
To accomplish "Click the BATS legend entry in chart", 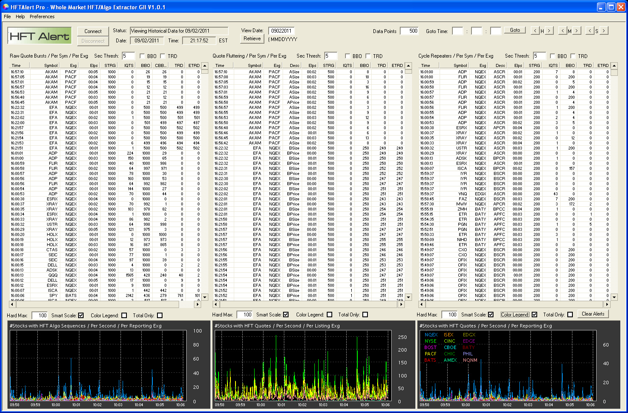I will [430, 360].
